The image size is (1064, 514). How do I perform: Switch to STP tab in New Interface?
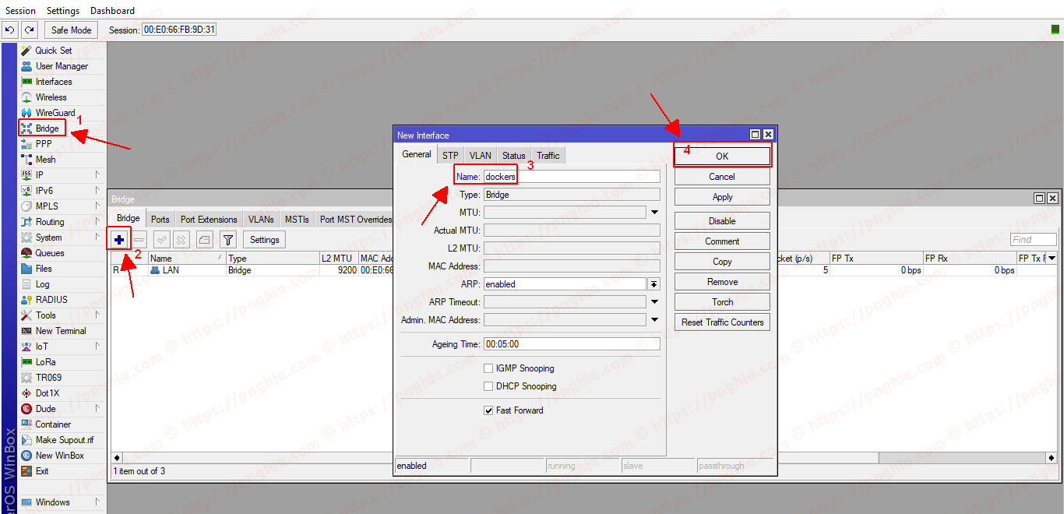coord(450,155)
